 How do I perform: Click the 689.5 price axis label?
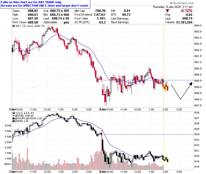[198, 81]
